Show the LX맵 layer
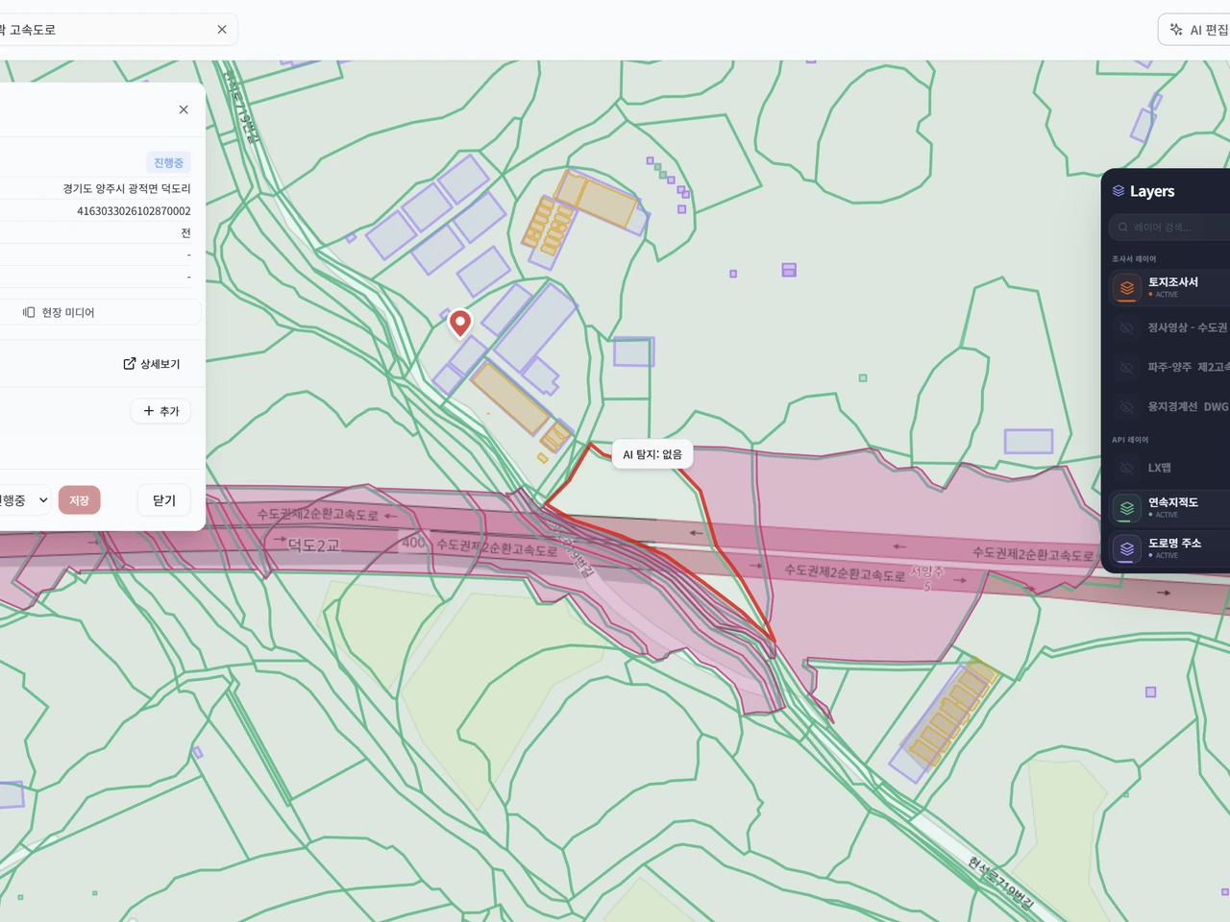This screenshot has height=922, width=1230. tap(1127, 468)
